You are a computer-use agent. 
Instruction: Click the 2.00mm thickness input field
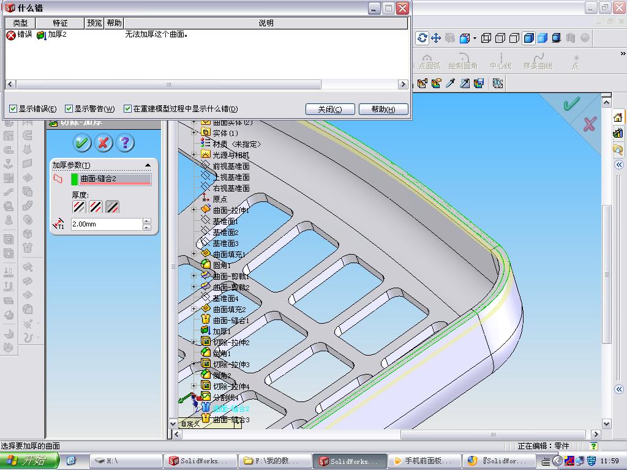click(107, 224)
